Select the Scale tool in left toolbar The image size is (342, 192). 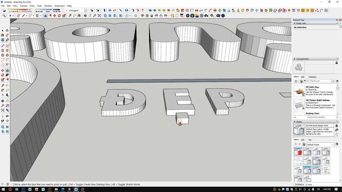[3, 79]
